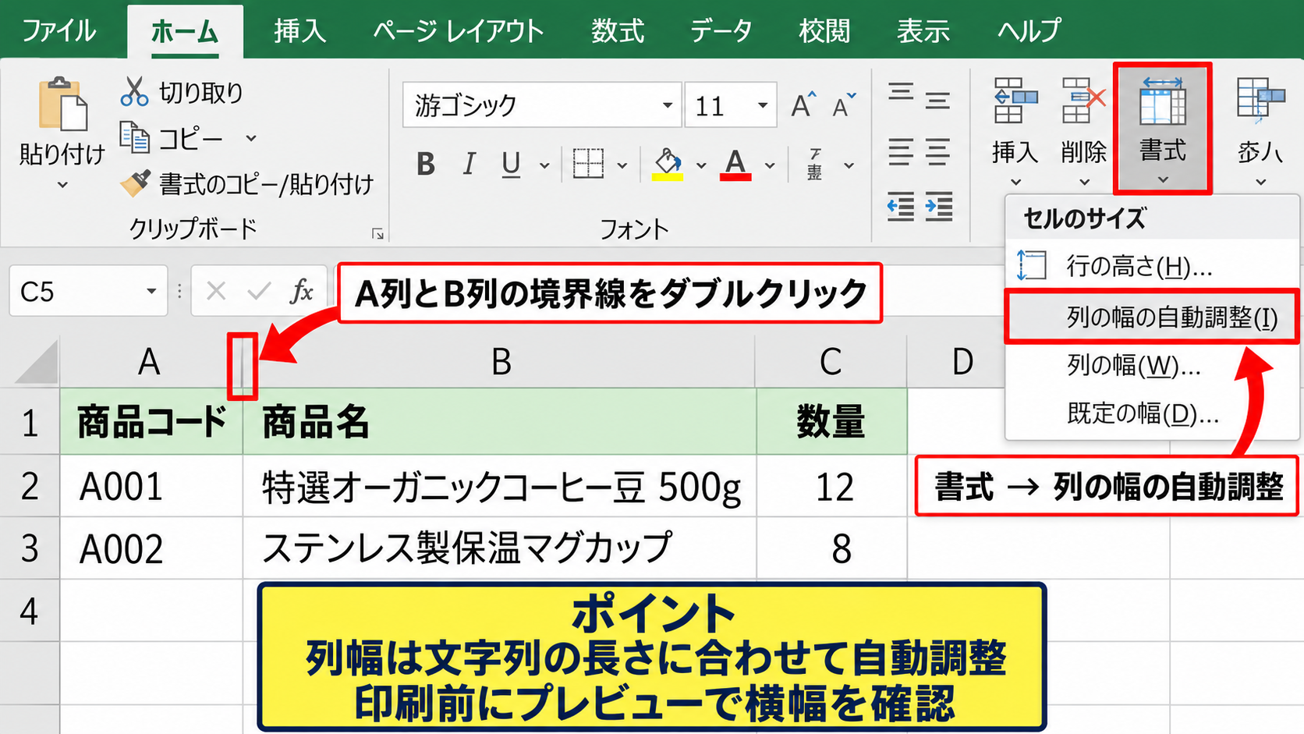Click the decrease indent icon
Image resolution: width=1304 pixels, height=734 pixels.
901,207
